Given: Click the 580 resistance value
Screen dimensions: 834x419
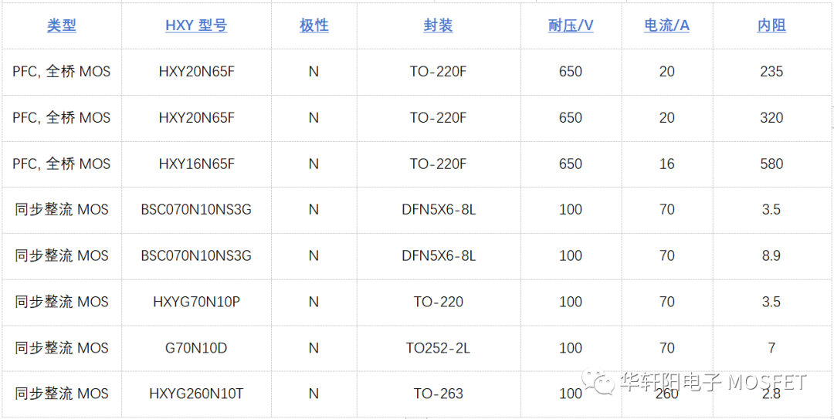Looking at the screenshot, I should [771, 164].
